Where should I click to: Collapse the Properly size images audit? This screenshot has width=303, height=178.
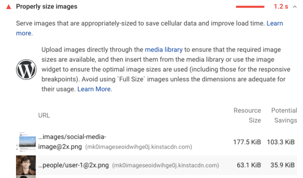(294, 7)
